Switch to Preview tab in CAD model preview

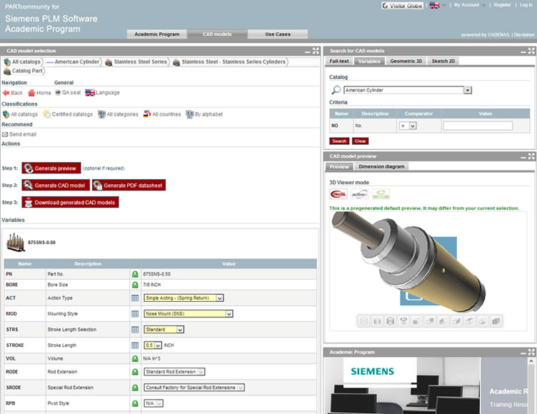coord(339,166)
